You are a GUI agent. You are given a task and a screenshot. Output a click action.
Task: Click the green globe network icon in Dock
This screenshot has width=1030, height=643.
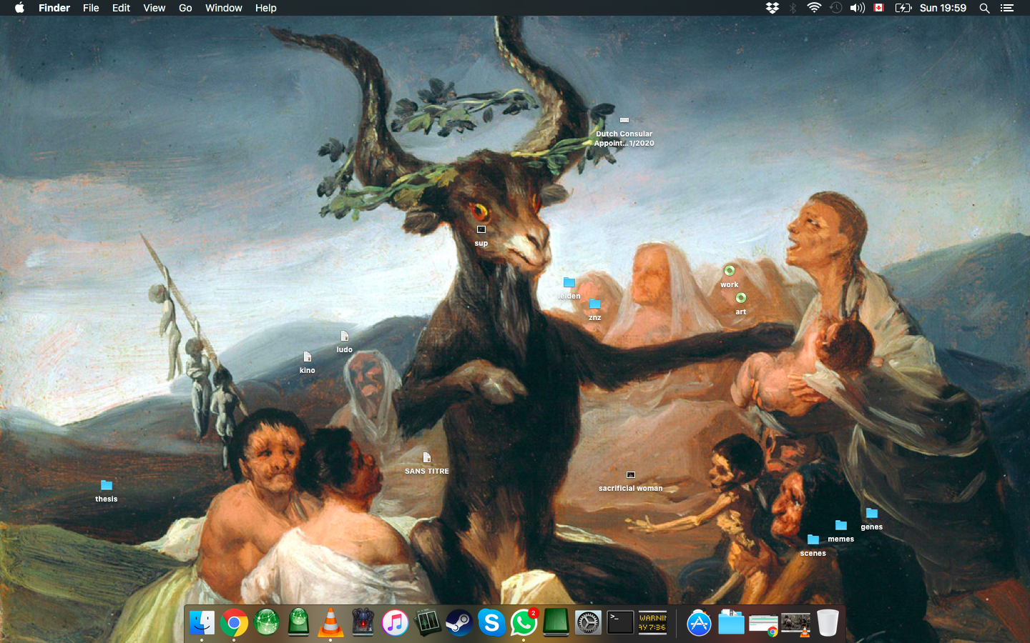click(266, 623)
